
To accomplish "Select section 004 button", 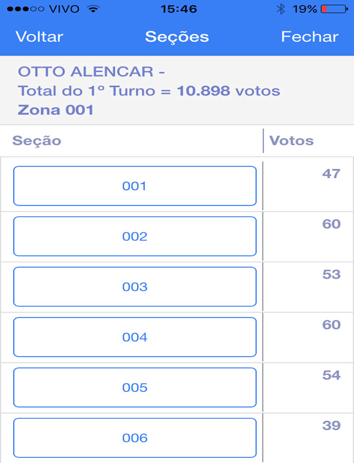I will click(135, 337).
